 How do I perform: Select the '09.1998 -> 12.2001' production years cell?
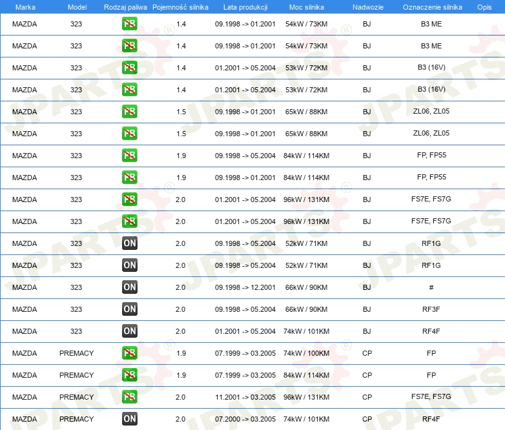point(245,287)
